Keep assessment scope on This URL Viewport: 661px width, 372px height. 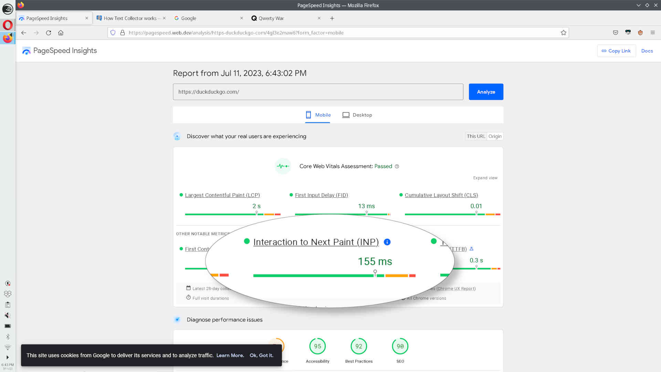[475, 136]
